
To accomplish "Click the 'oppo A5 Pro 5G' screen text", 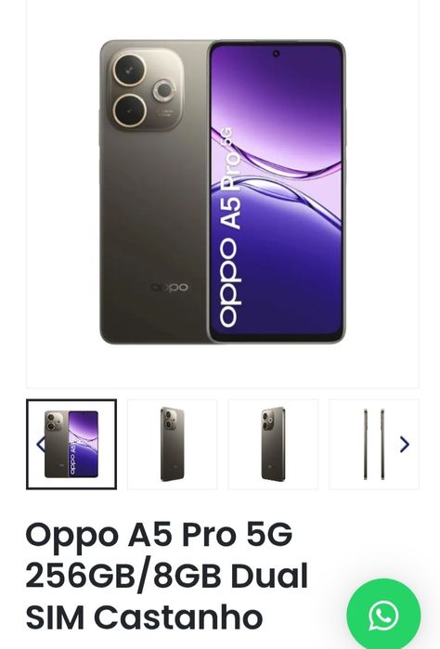I will (x=228, y=227).
